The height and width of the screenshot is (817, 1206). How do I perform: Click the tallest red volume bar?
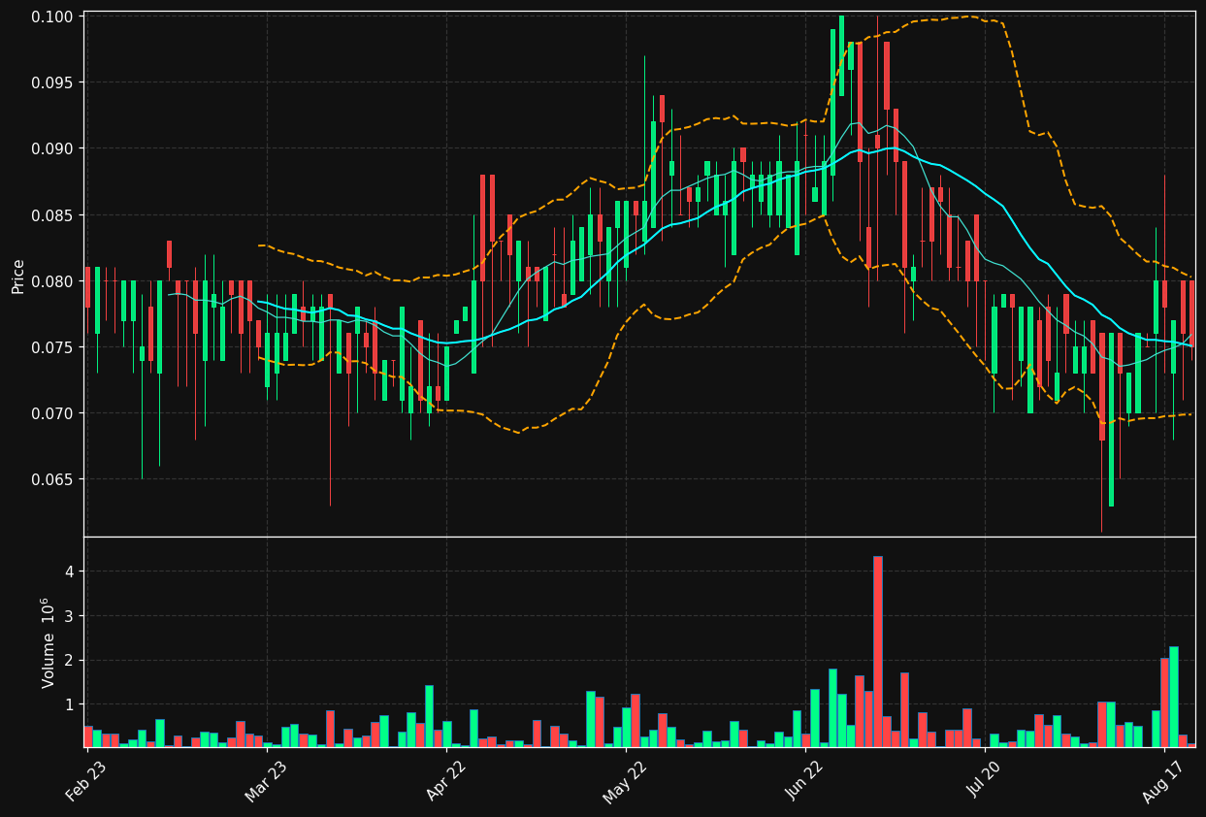[878, 651]
